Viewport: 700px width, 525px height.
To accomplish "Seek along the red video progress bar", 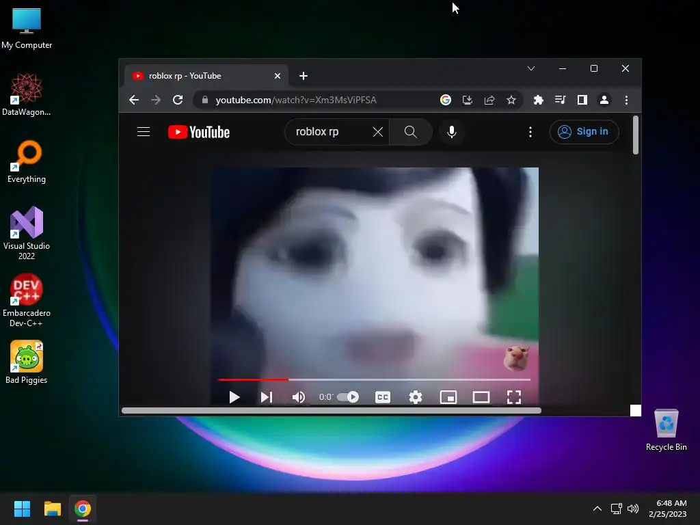I will click(374, 379).
